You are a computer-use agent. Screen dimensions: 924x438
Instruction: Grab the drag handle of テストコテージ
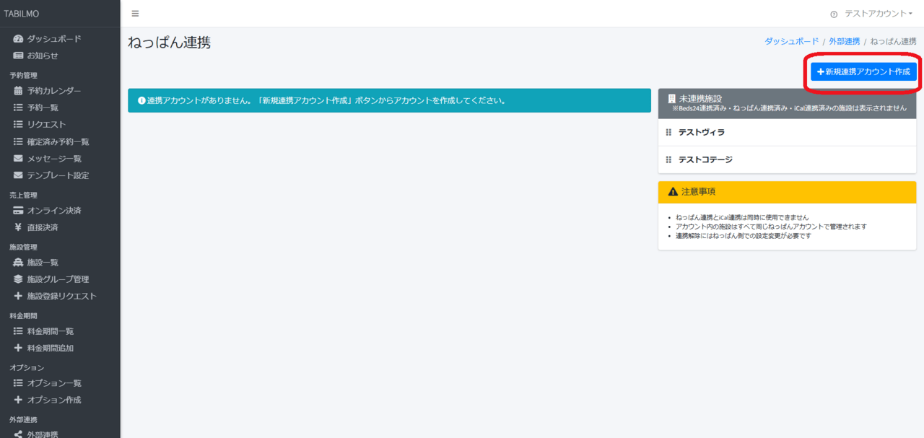(668, 159)
